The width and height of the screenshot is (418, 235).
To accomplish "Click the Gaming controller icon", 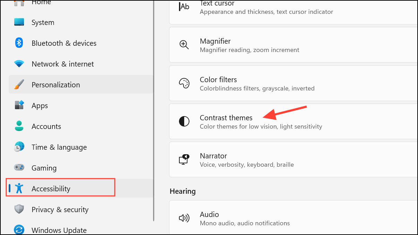I will (18, 168).
